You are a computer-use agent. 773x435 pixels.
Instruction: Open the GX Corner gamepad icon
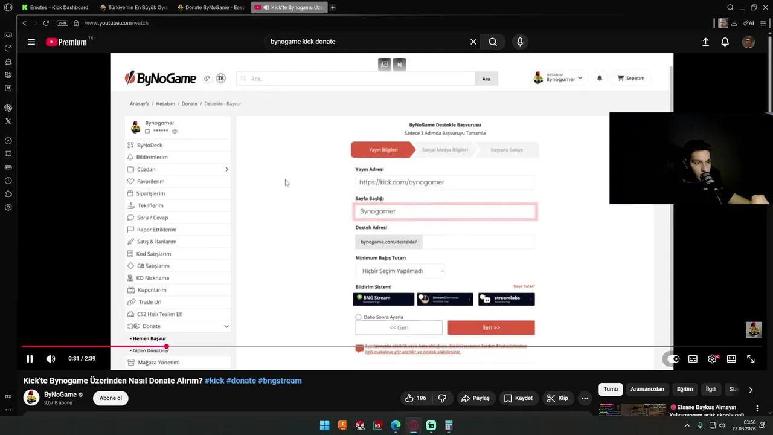[x=8, y=35]
